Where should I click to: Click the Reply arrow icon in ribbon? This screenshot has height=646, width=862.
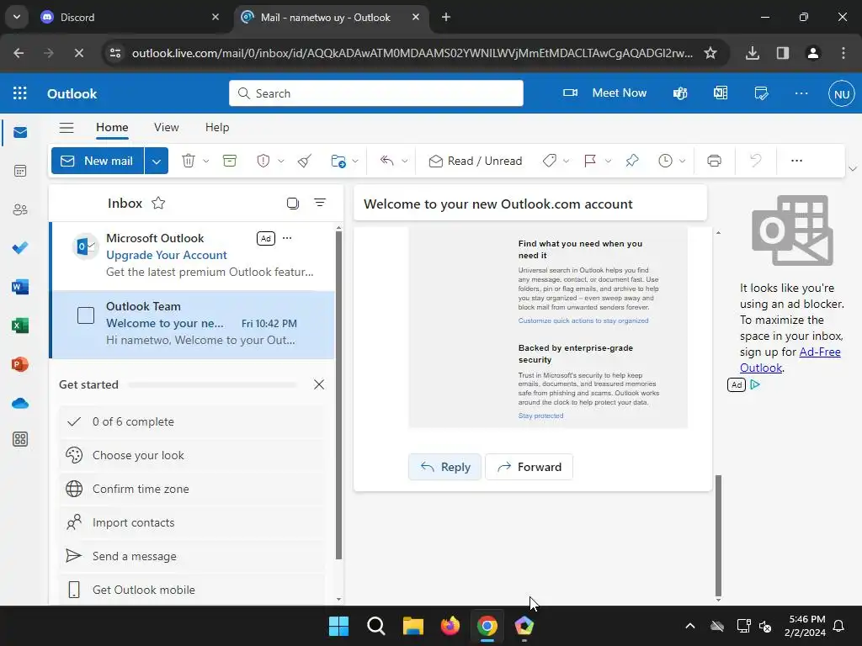coord(387,161)
